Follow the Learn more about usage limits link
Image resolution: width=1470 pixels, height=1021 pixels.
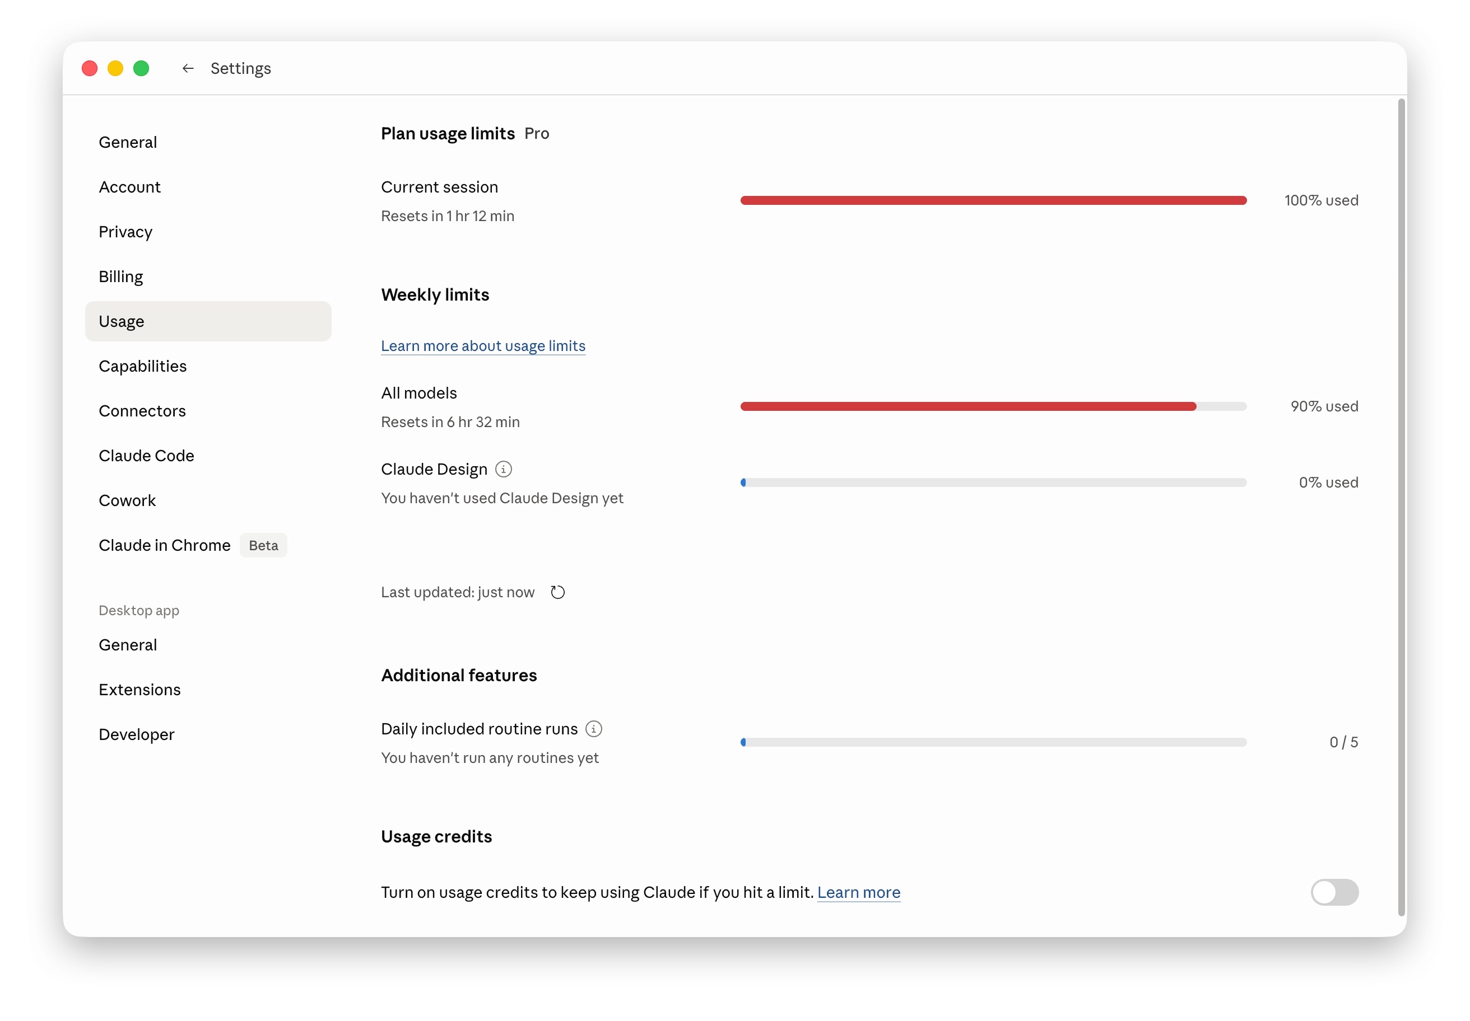coord(483,346)
